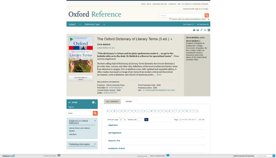276x158 pixels.
Task: Click Sign in under UC - IRVINE
Action: pos(71,107)
